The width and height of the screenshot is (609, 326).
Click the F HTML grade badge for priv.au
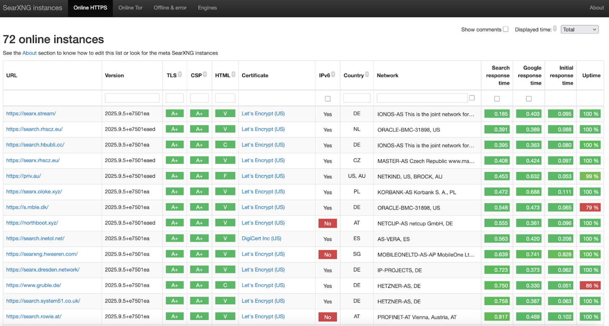[x=225, y=176]
